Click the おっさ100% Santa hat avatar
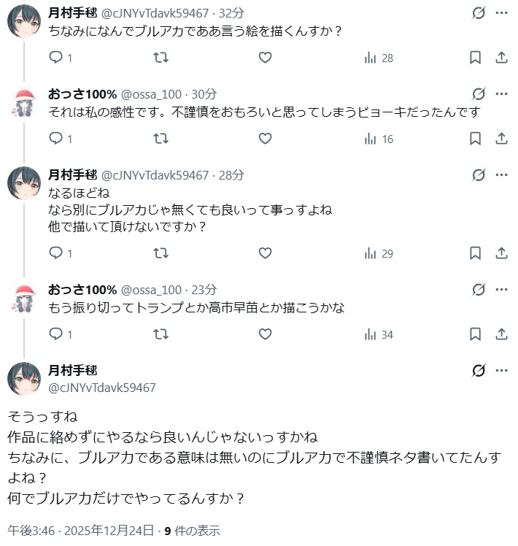The height and width of the screenshot is (546, 518). (24, 104)
